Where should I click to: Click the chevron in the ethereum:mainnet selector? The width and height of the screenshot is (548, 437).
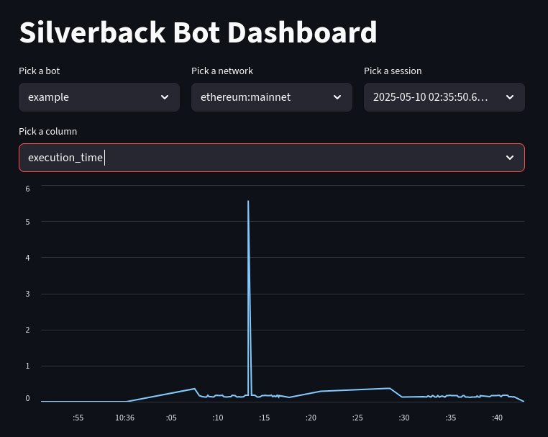pos(337,97)
